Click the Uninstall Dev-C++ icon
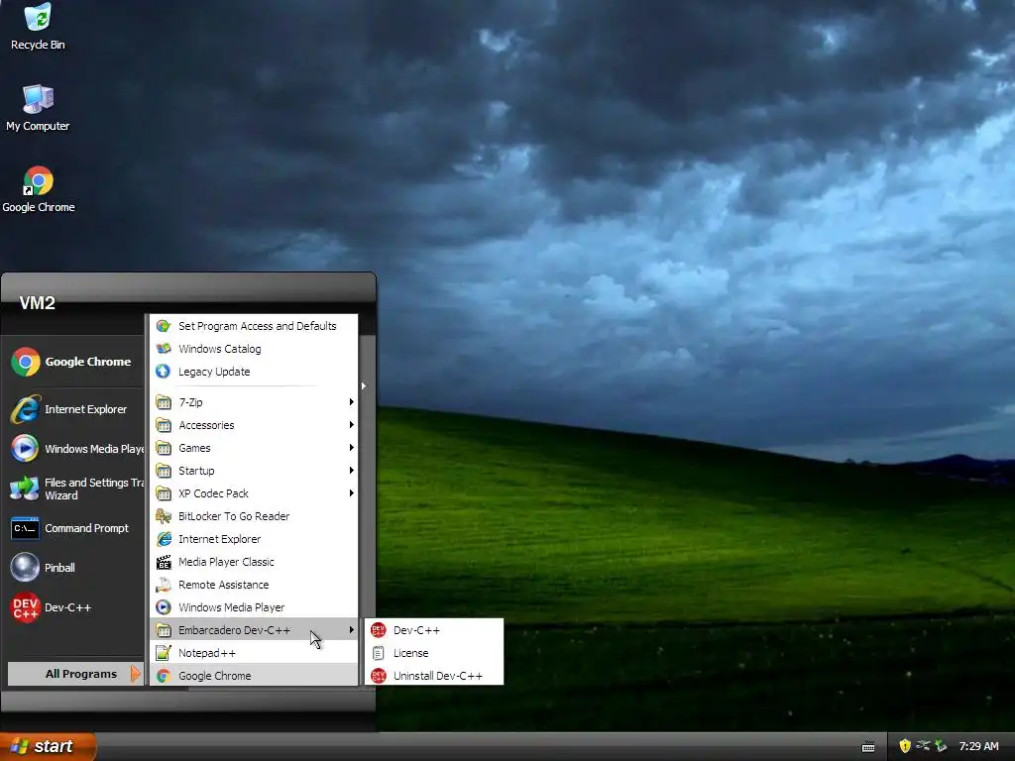 click(x=379, y=676)
